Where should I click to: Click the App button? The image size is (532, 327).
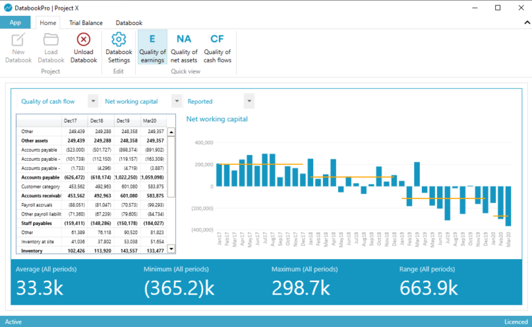click(x=15, y=22)
